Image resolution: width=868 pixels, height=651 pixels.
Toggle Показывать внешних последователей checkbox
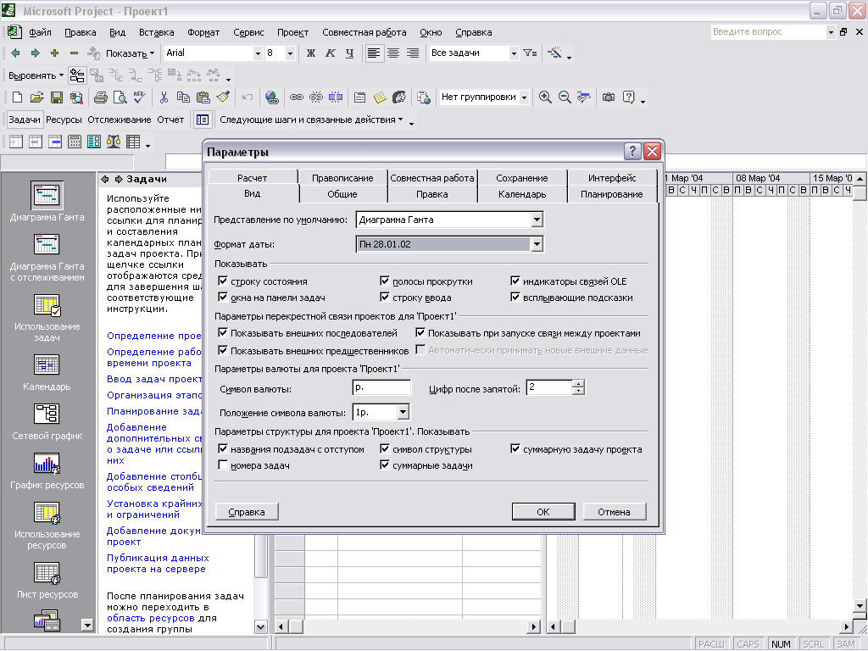click(x=223, y=333)
